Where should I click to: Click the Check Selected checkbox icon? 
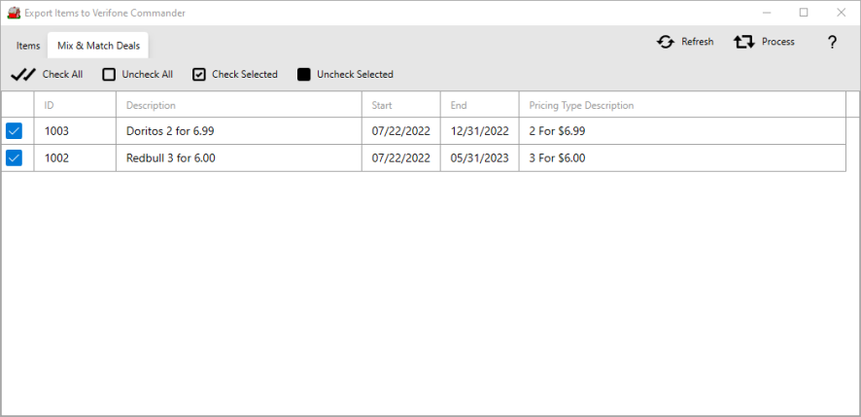(199, 75)
